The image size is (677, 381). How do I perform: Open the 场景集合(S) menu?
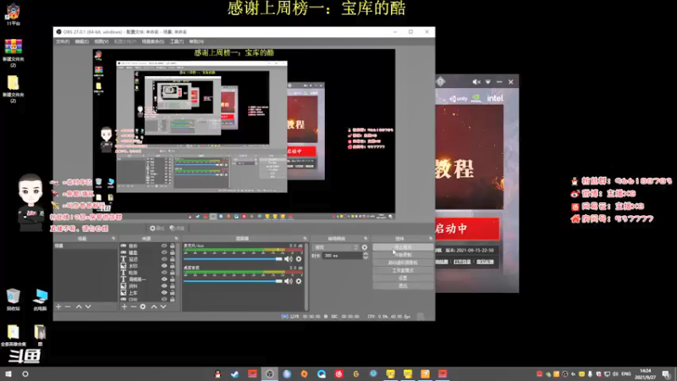[153, 41]
